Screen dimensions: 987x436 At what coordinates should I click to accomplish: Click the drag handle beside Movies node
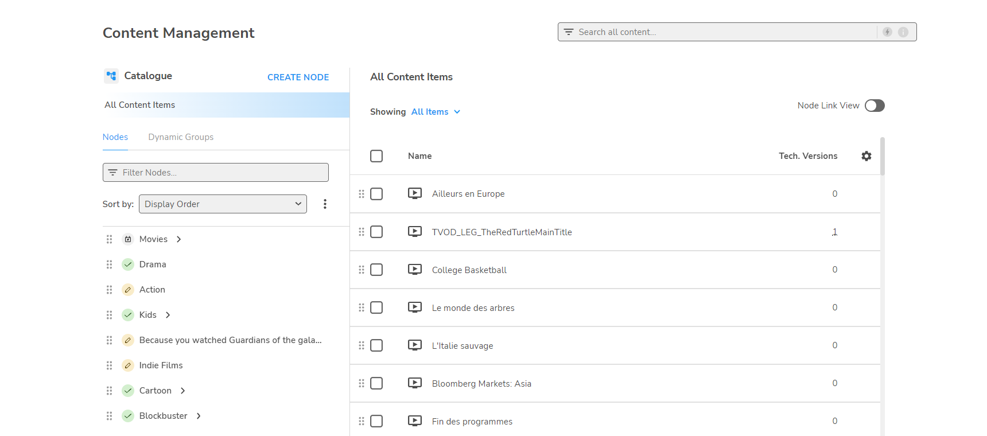109,239
